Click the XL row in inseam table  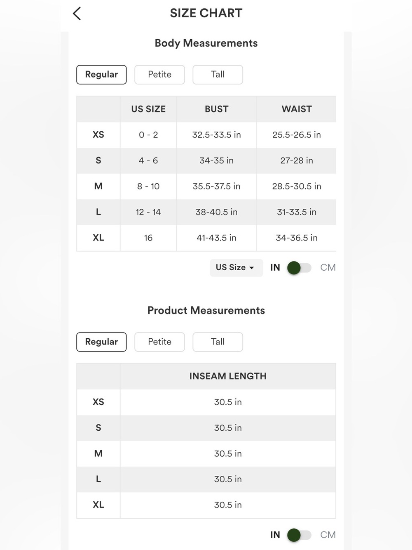[x=206, y=505]
